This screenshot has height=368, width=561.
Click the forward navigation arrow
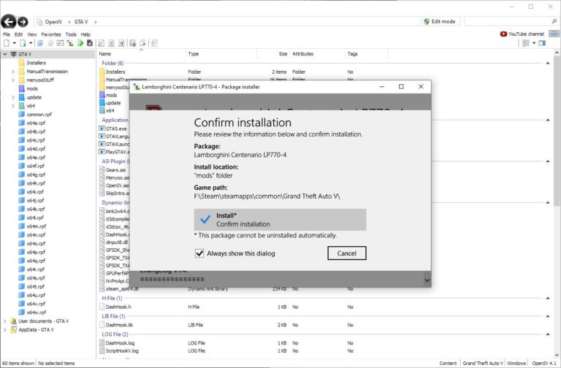point(23,22)
